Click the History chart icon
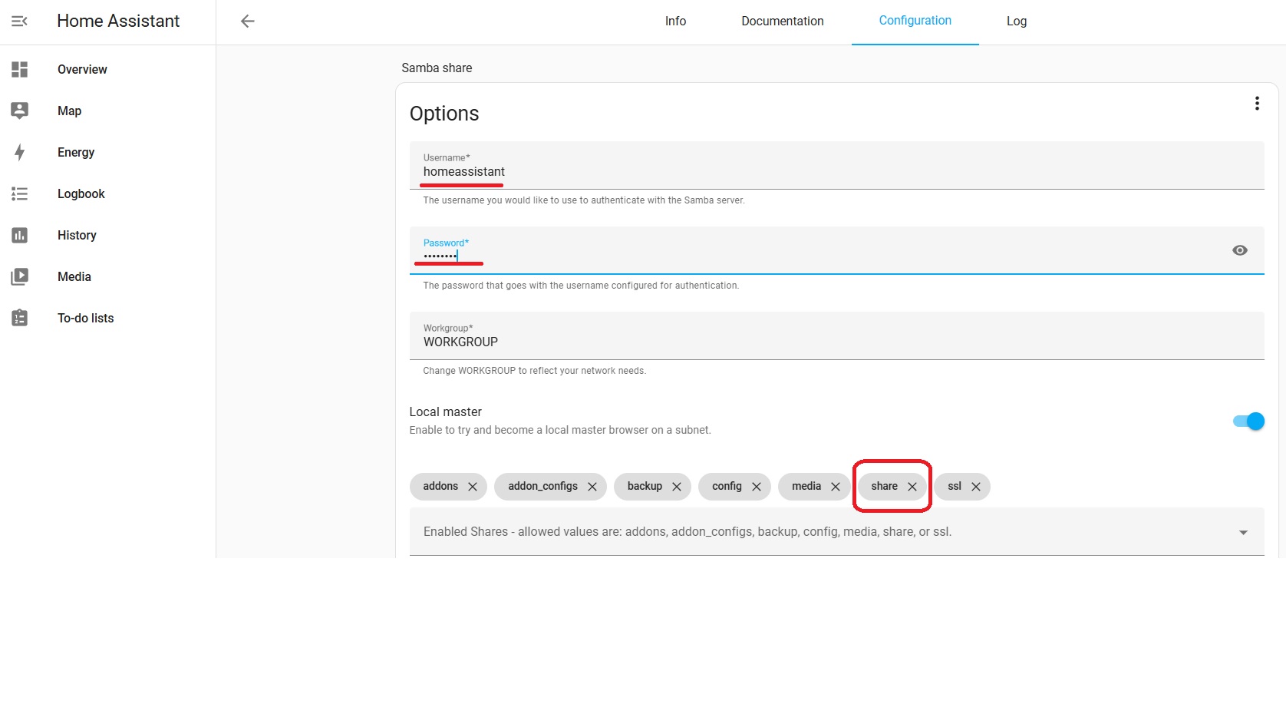The height and width of the screenshot is (727, 1286). pyautogui.click(x=20, y=235)
